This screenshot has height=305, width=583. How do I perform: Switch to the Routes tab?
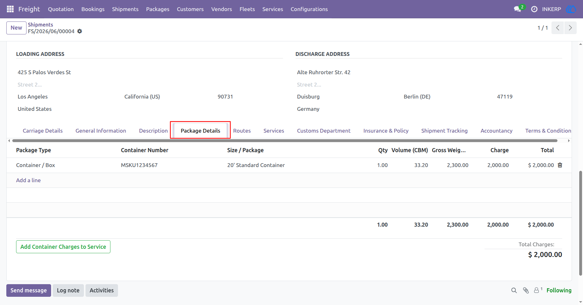coord(242,131)
